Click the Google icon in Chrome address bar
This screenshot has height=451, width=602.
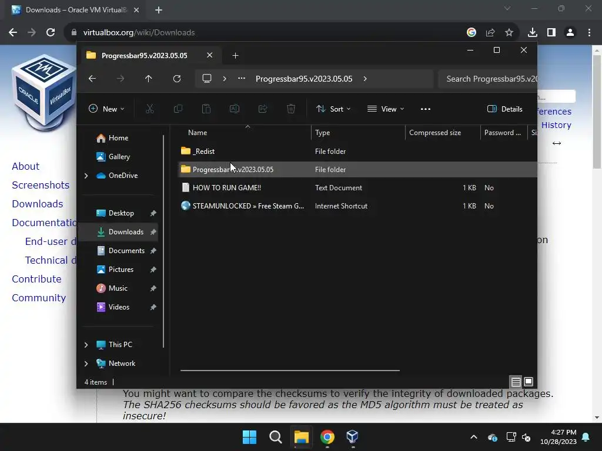point(471,33)
